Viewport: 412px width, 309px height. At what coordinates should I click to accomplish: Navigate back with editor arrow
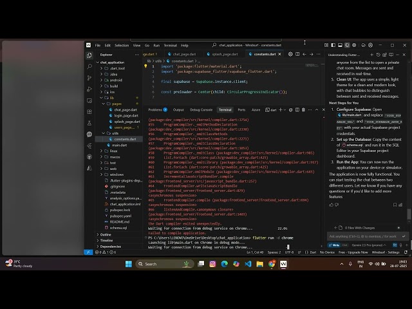(x=304, y=54)
